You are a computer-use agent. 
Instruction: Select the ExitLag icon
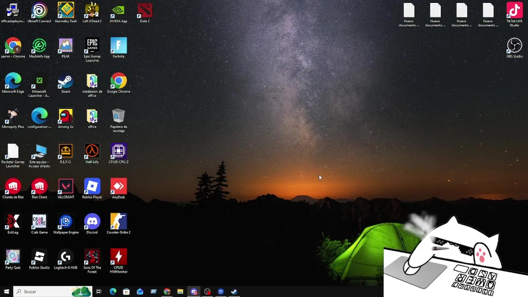pos(13,224)
